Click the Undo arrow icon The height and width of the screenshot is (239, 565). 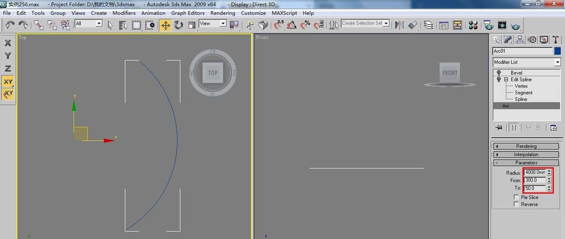click(x=10, y=24)
